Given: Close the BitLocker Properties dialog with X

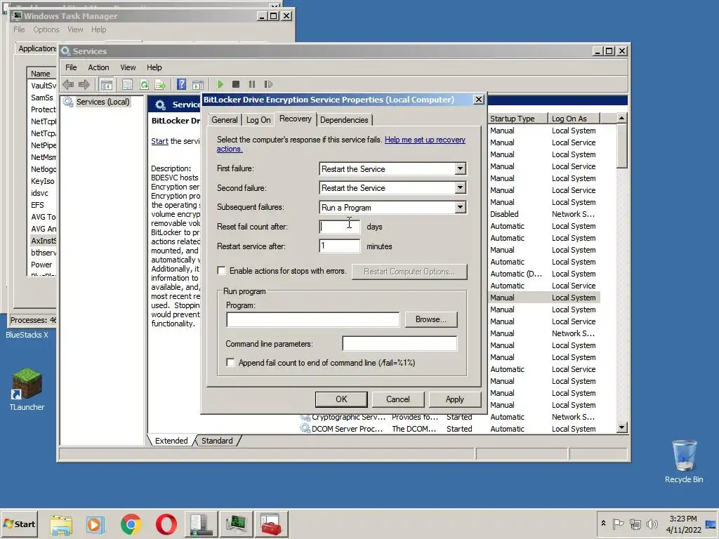Looking at the screenshot, I should click(x=478, y=100).
